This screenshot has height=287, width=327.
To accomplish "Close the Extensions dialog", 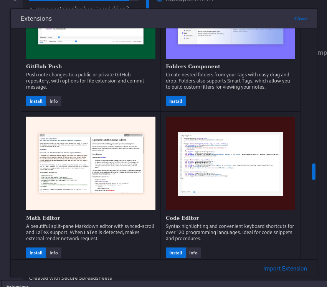I will tap(300, 18).
